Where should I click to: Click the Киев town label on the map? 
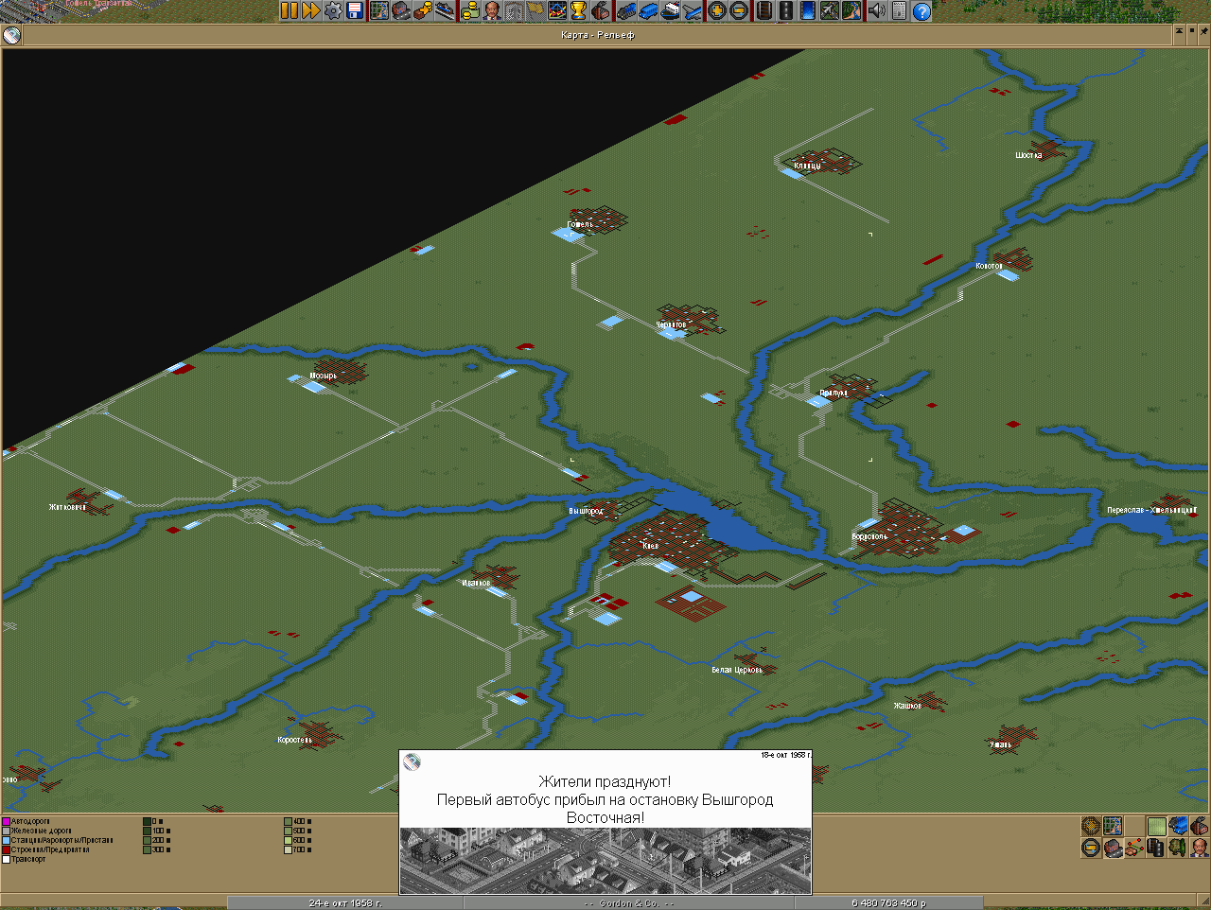click(x=650, y=546)
